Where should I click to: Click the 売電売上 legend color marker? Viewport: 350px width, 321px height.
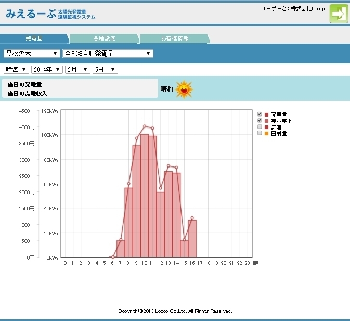tap(267, 121)
